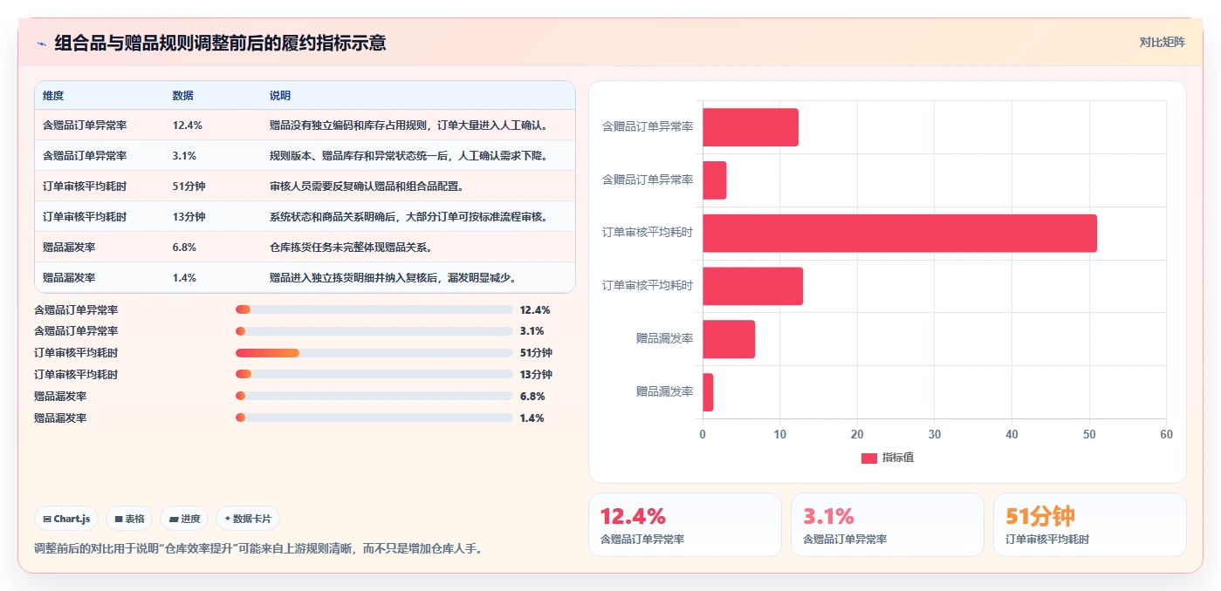The height and width of the screenshot is (591, 1221).
Task: Click the 指标值 legend label
Action: click(x=897, y=458)
